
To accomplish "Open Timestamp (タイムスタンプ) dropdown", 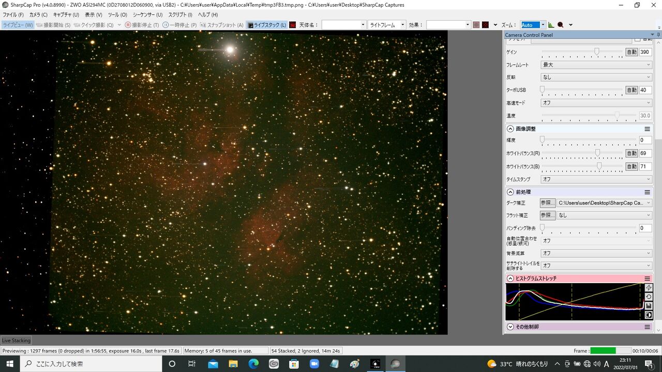I will coord(596,179).
